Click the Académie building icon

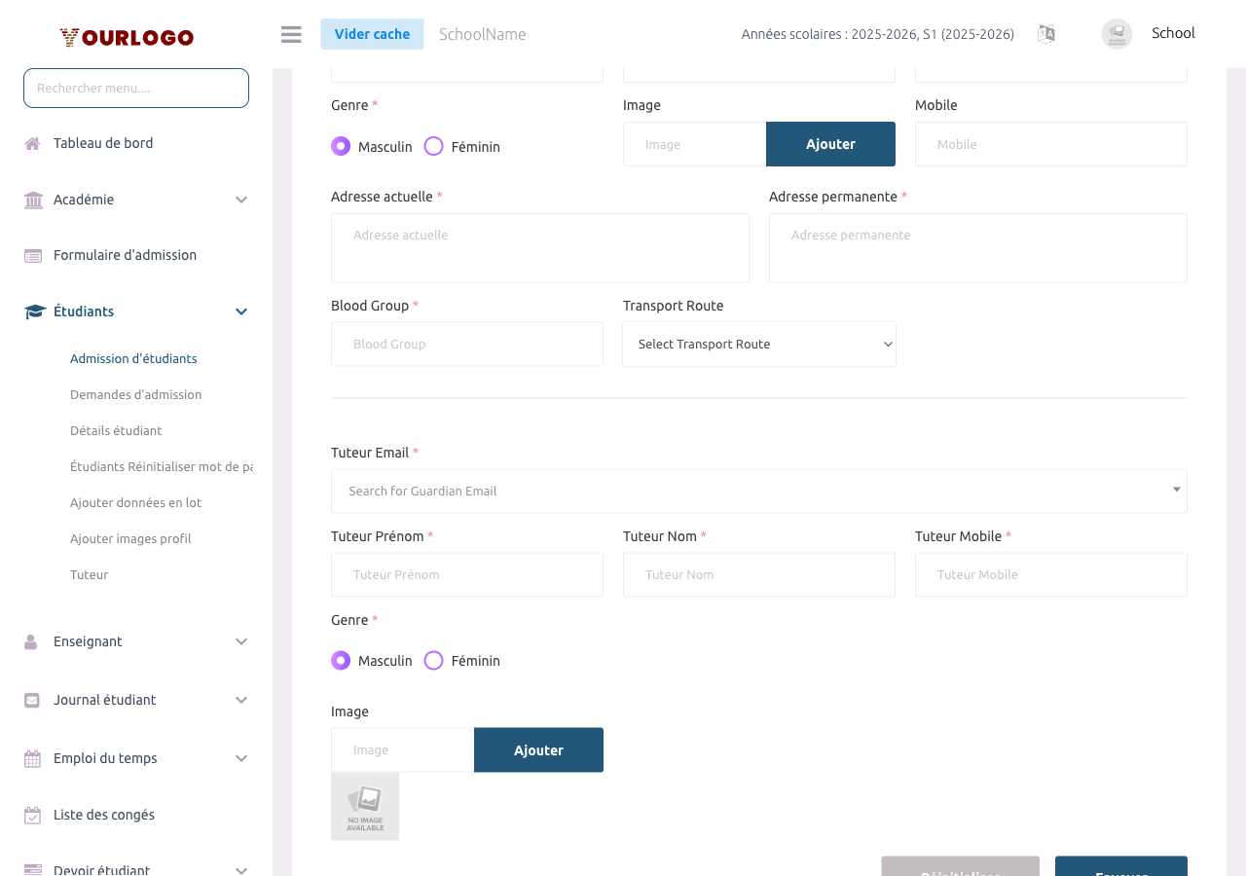(33, 200)
